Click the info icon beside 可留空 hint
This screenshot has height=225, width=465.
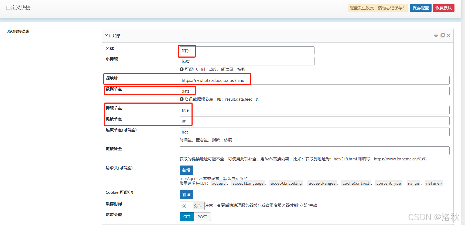(x=182, y=69)
